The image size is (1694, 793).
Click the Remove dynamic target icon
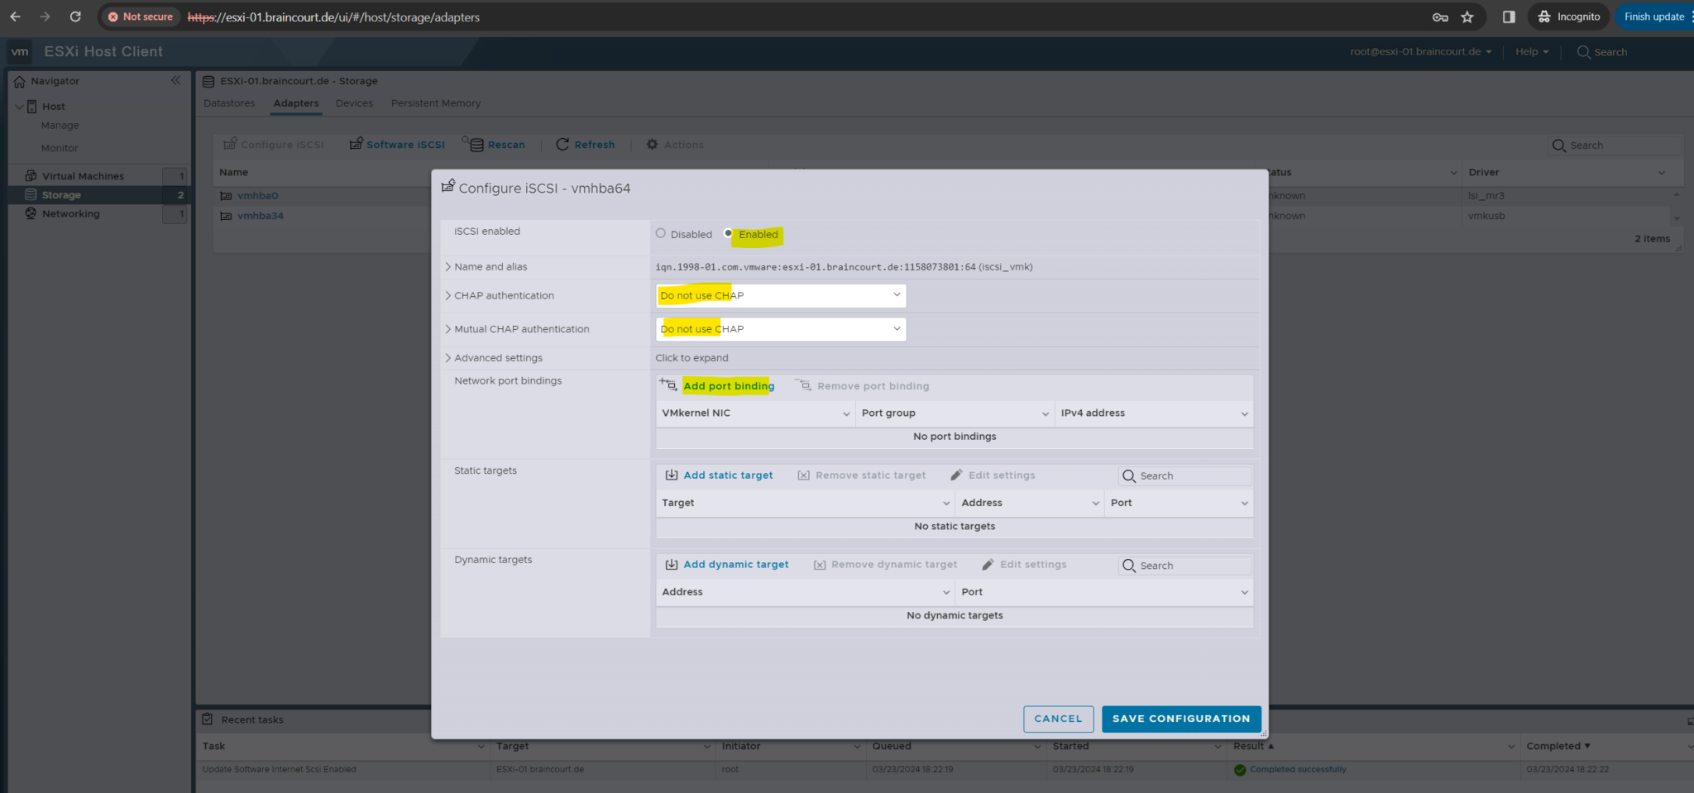point(820,565)
